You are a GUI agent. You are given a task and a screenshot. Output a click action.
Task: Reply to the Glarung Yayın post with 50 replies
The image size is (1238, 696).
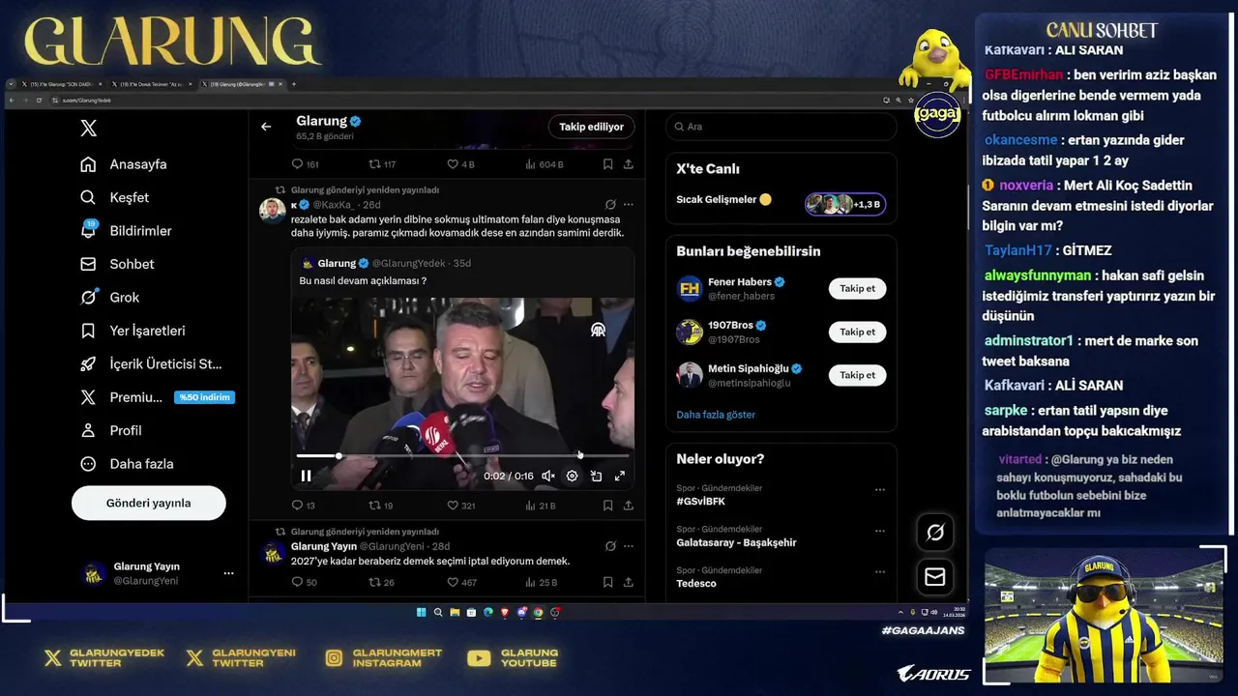tap(305, 582)
